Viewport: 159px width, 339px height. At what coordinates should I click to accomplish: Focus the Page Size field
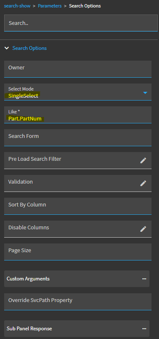click(78, 252)
